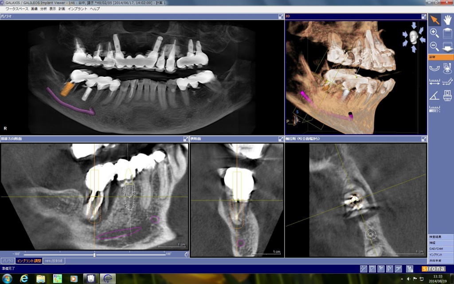Maximize the cross-section pane
Screen dimensions: 454x284
[281, 139]
